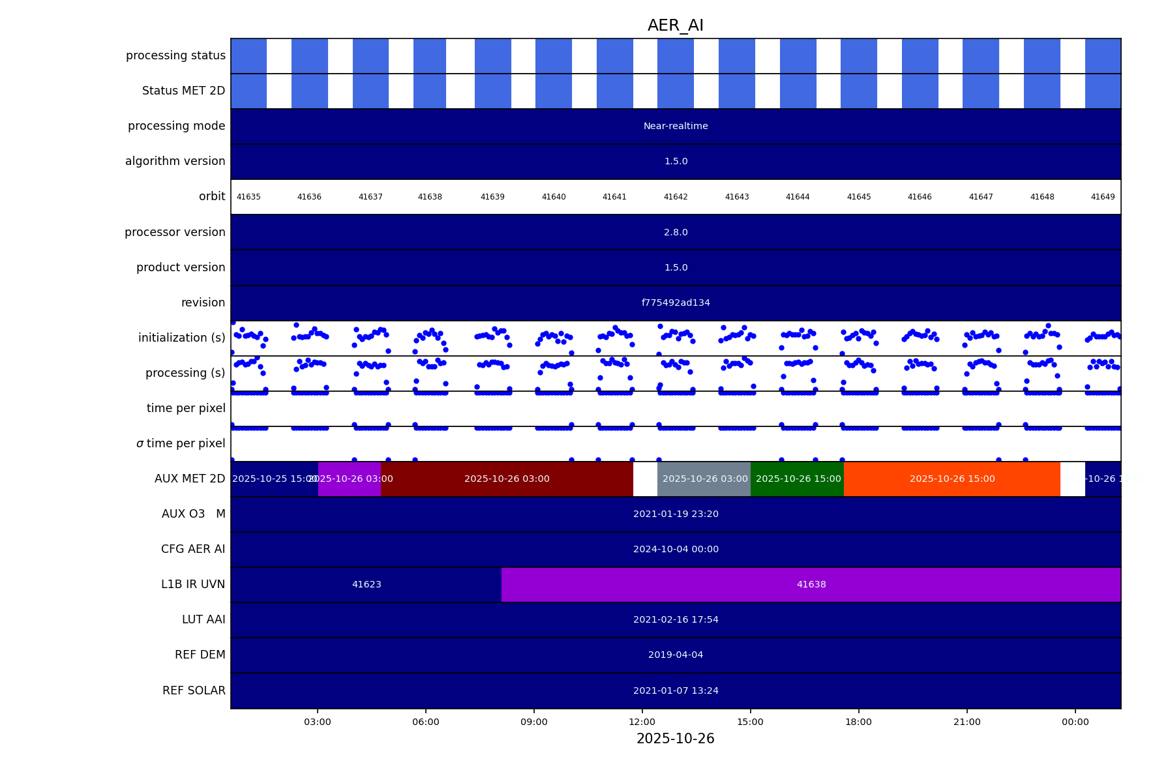Click the orange AUX MET 2D segment
Image resolution: width=1155 pixels, height=770 pixels.
point(952,479)
